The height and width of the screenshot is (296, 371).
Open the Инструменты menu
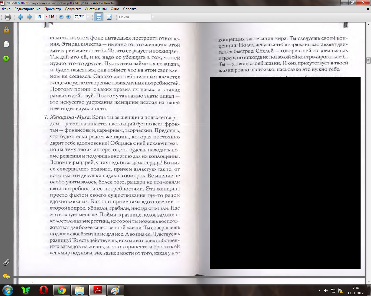click(x=96, y=9)
